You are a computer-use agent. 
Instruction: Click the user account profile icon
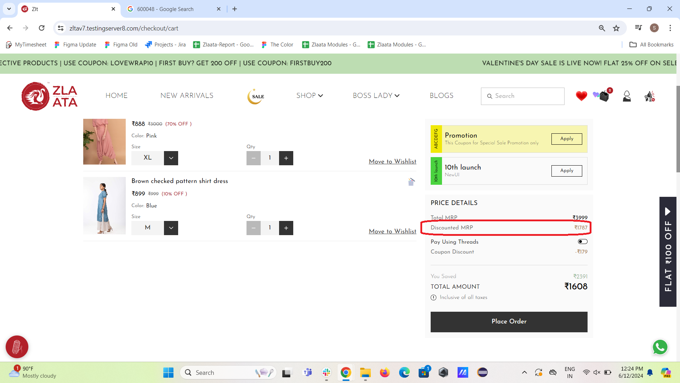pyautogui.click(x=627, y=96)
